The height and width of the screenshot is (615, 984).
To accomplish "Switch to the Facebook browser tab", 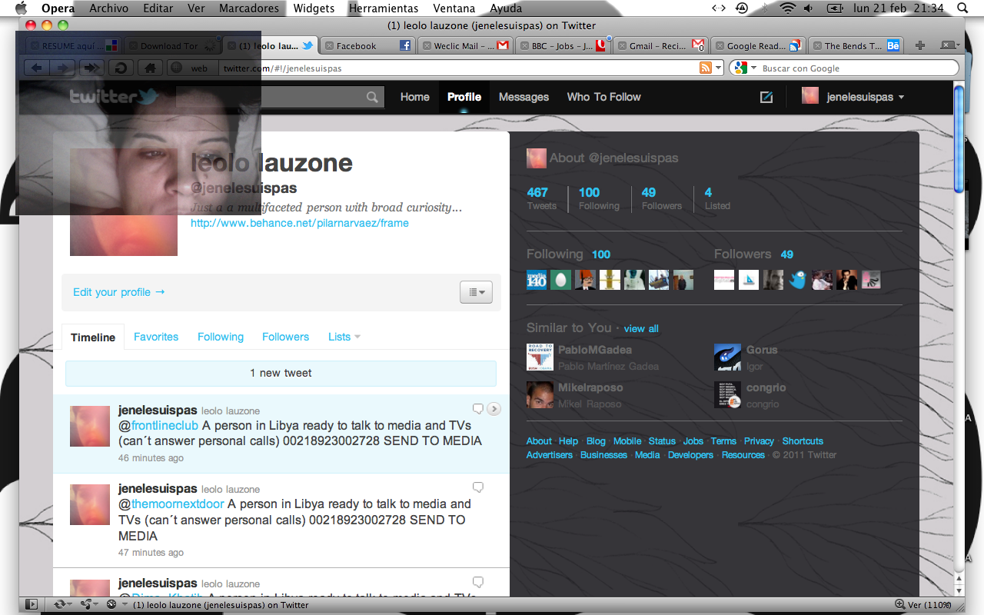I will coord(363,46).
